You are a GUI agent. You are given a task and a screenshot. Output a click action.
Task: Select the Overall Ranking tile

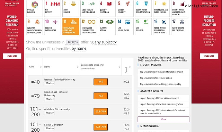click(34, 9)
